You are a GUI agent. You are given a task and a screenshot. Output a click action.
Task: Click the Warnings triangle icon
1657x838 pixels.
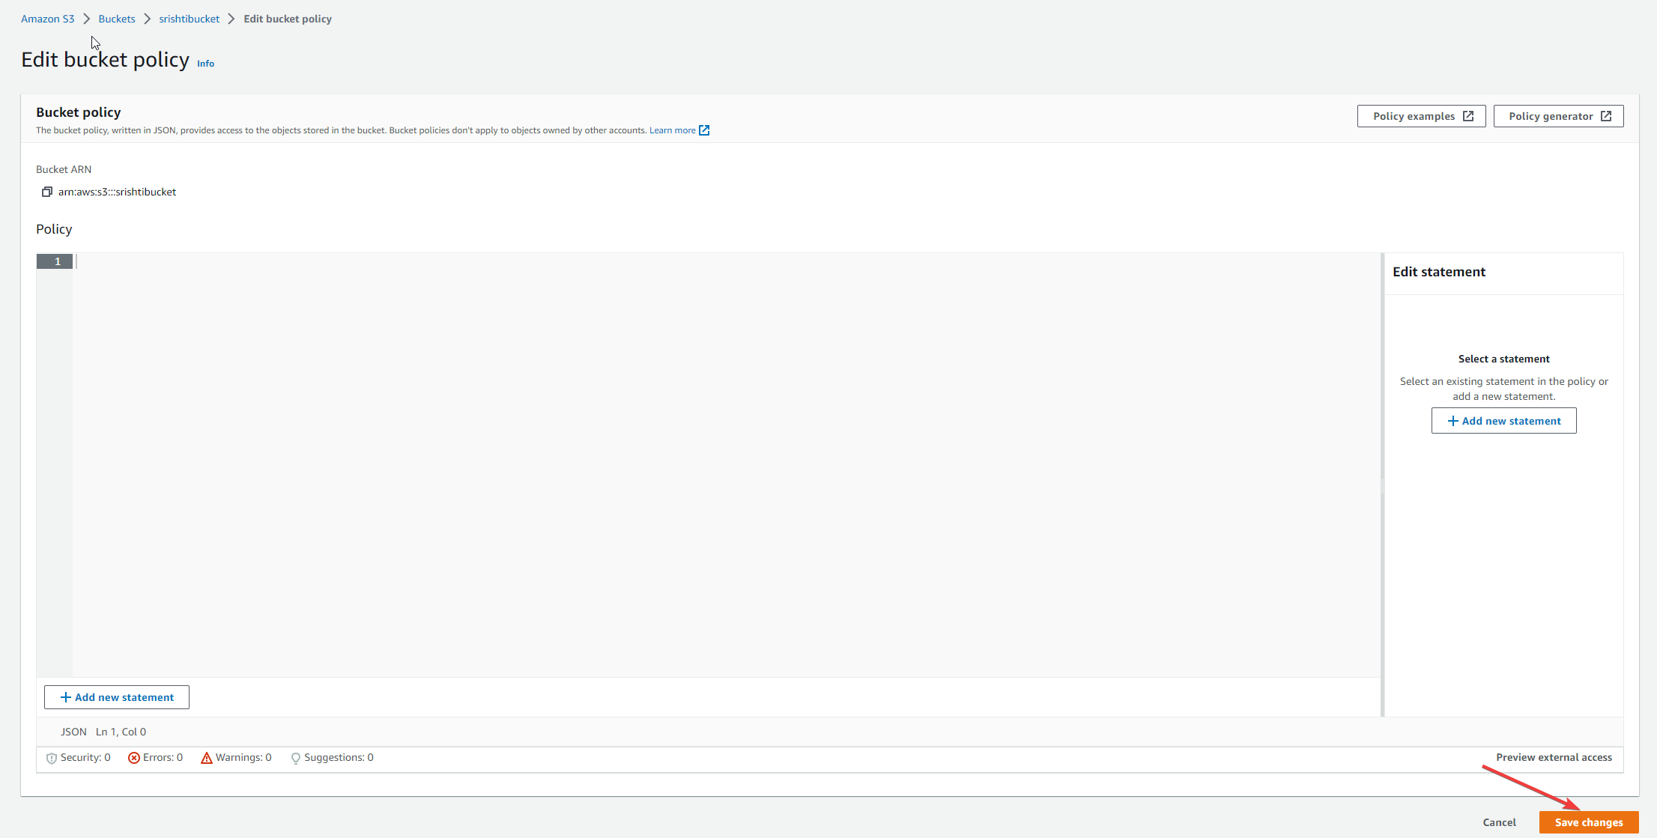pos(207,758)
